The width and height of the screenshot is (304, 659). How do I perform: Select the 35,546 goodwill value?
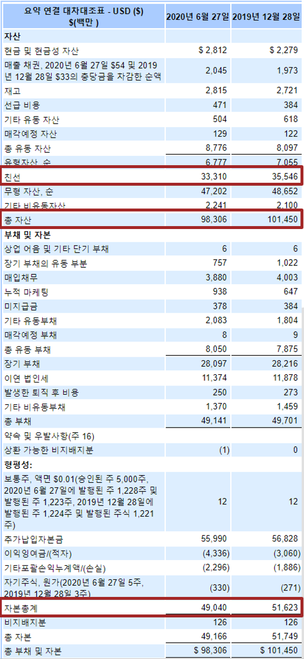(x=285, y=177)
